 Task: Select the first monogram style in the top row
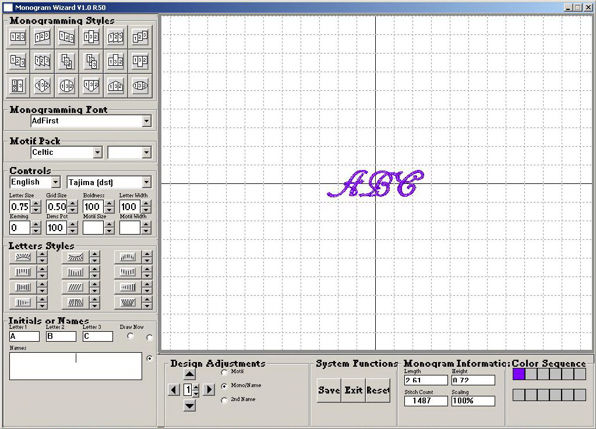click(x=18, y=37)
